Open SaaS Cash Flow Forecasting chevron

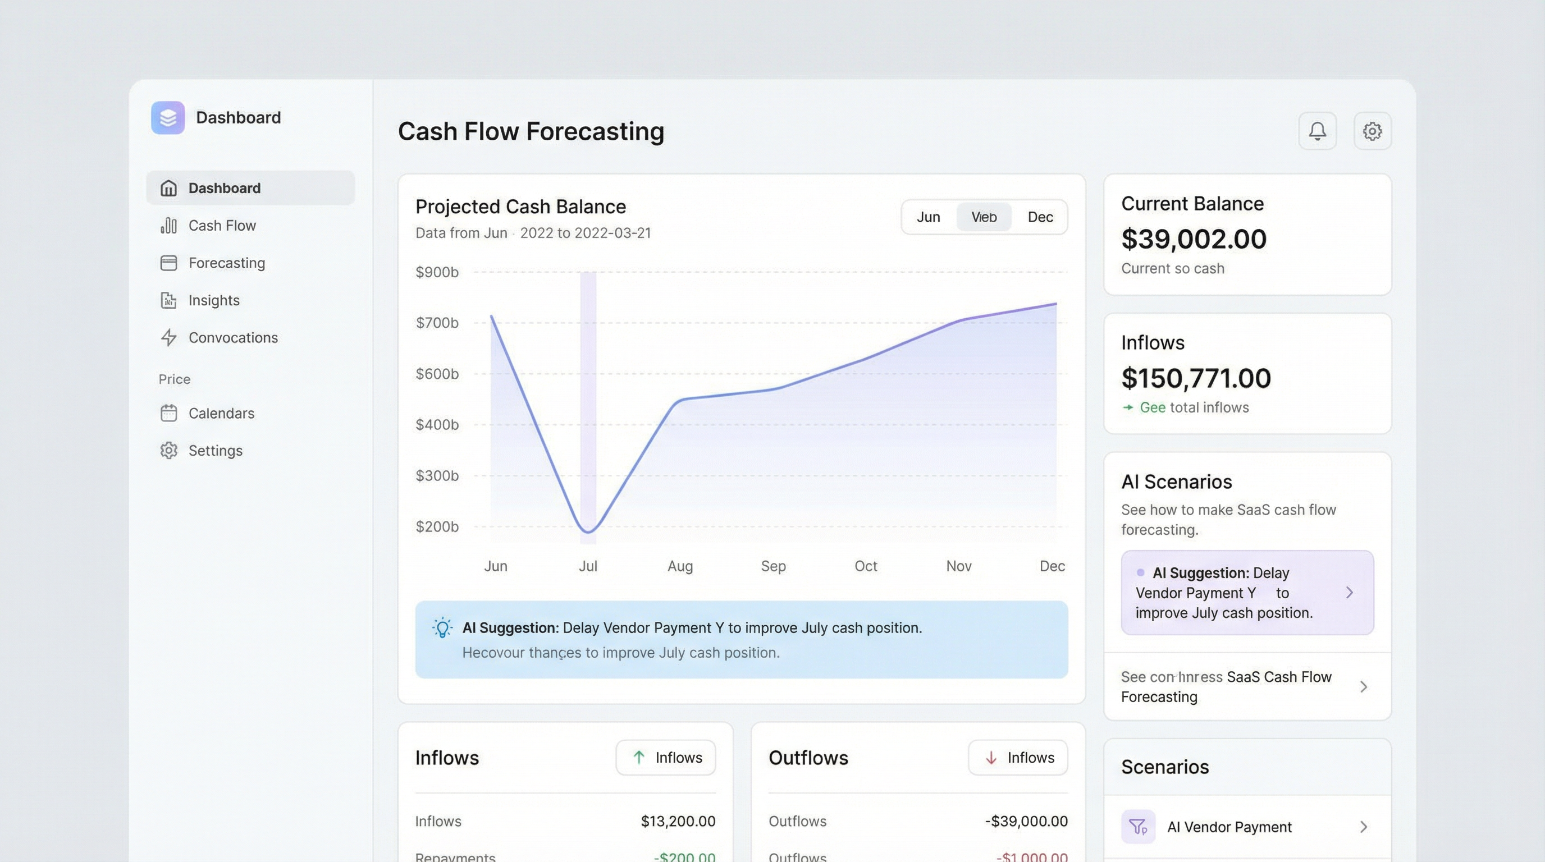tap(1363, 686)
